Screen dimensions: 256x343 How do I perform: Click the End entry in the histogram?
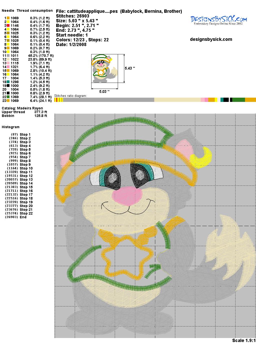click(x=23, y=217)
